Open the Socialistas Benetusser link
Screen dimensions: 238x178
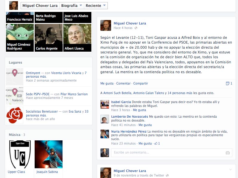pos(42,111)
